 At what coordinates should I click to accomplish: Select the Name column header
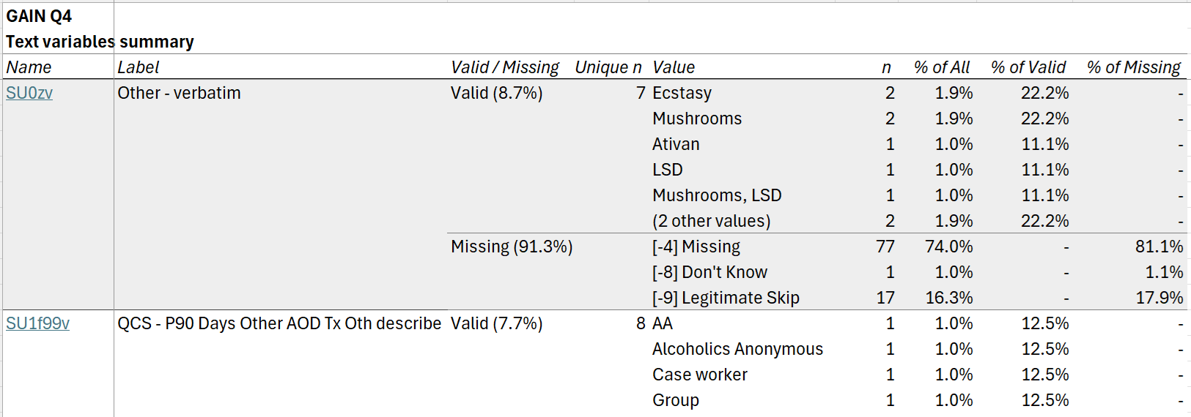coord(29,67)
